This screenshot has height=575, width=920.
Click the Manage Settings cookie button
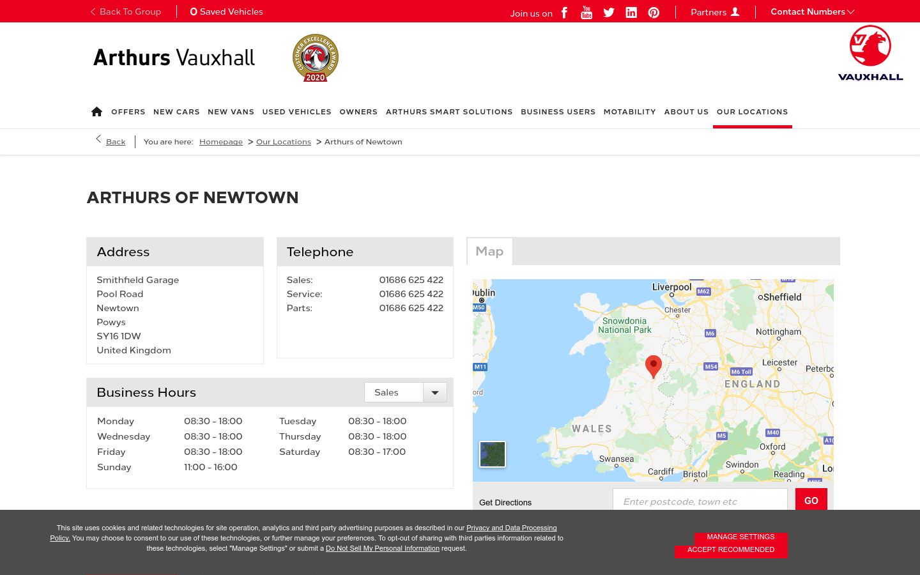740,537
